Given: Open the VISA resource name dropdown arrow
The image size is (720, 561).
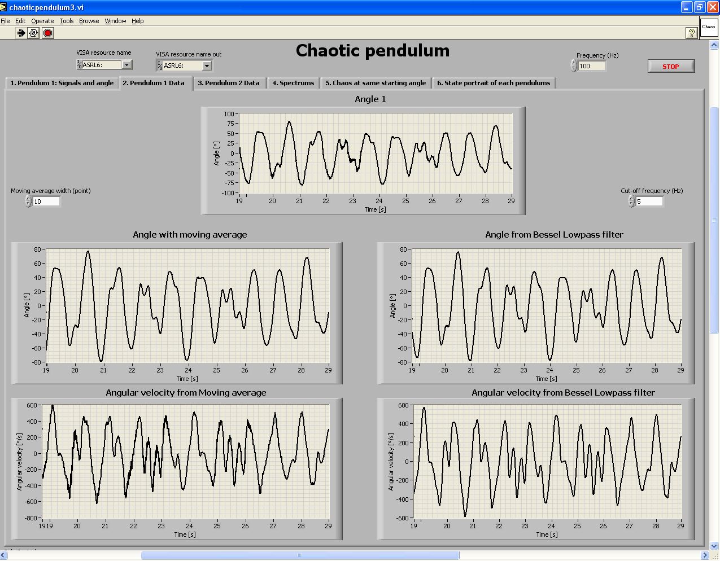Looking at the screenshot, I should tap(126, 65).
